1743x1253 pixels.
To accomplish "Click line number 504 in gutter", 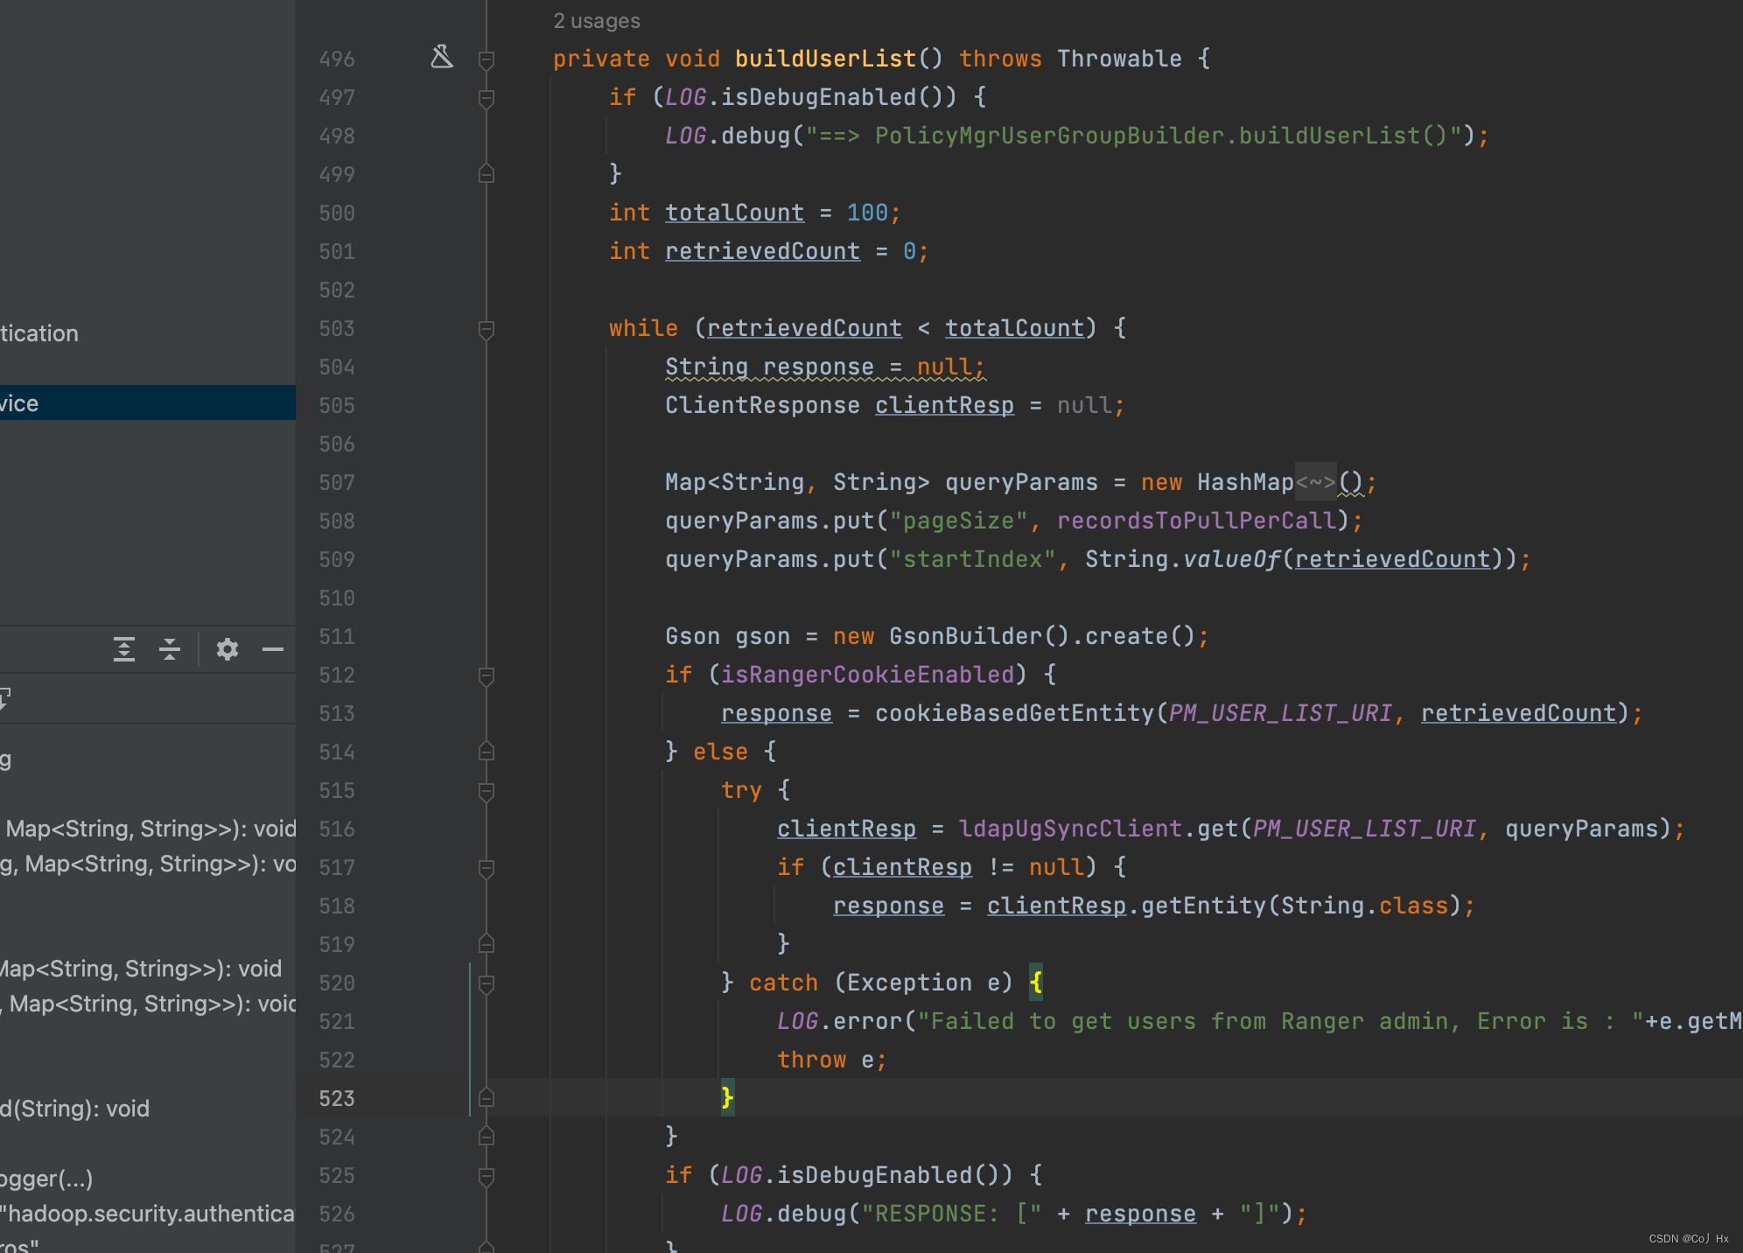I will 337,367.
